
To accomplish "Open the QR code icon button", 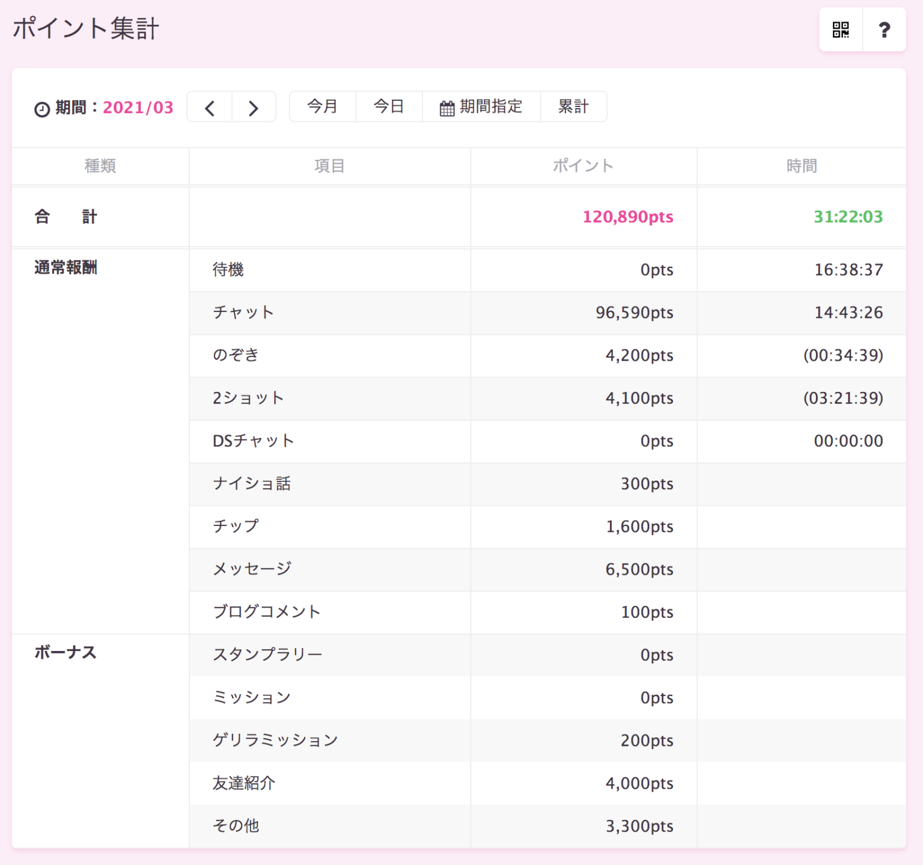I will coord(840,29).
